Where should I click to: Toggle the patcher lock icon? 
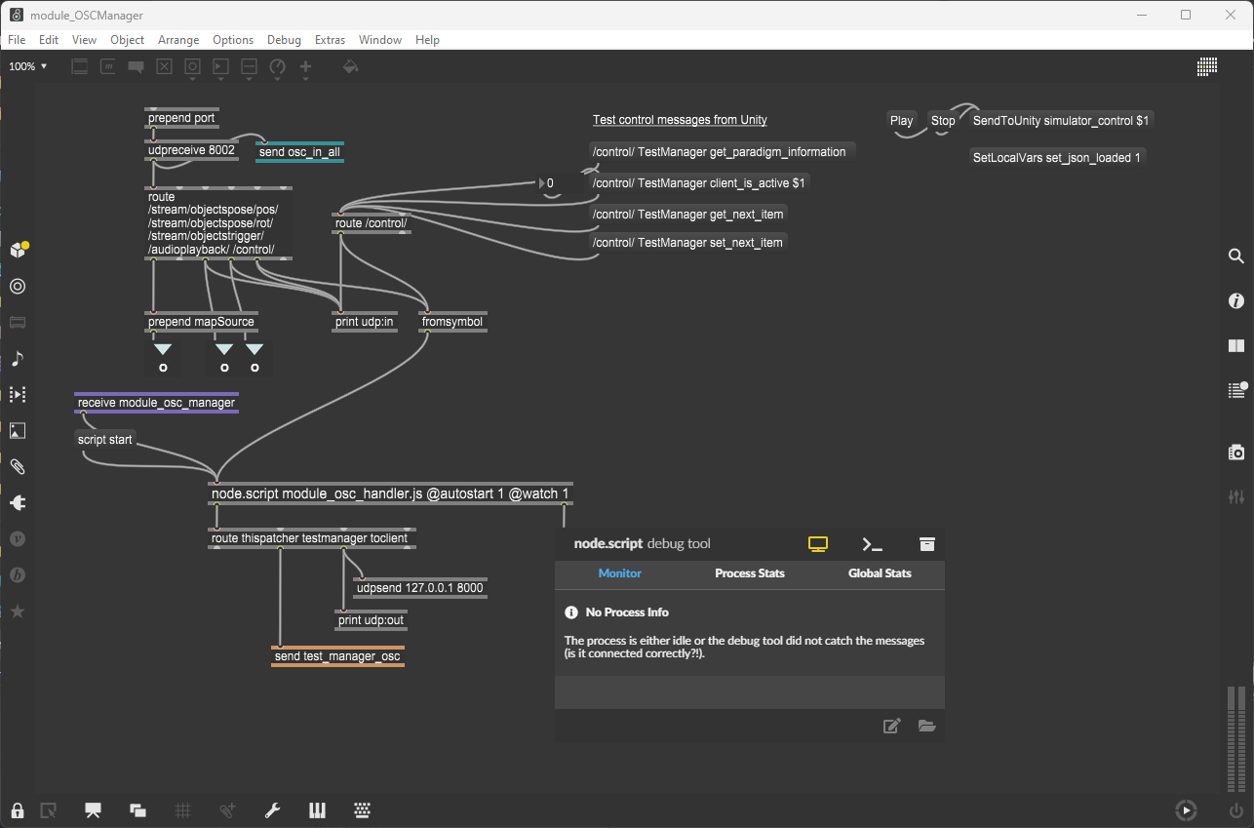[x=18, y=809]
